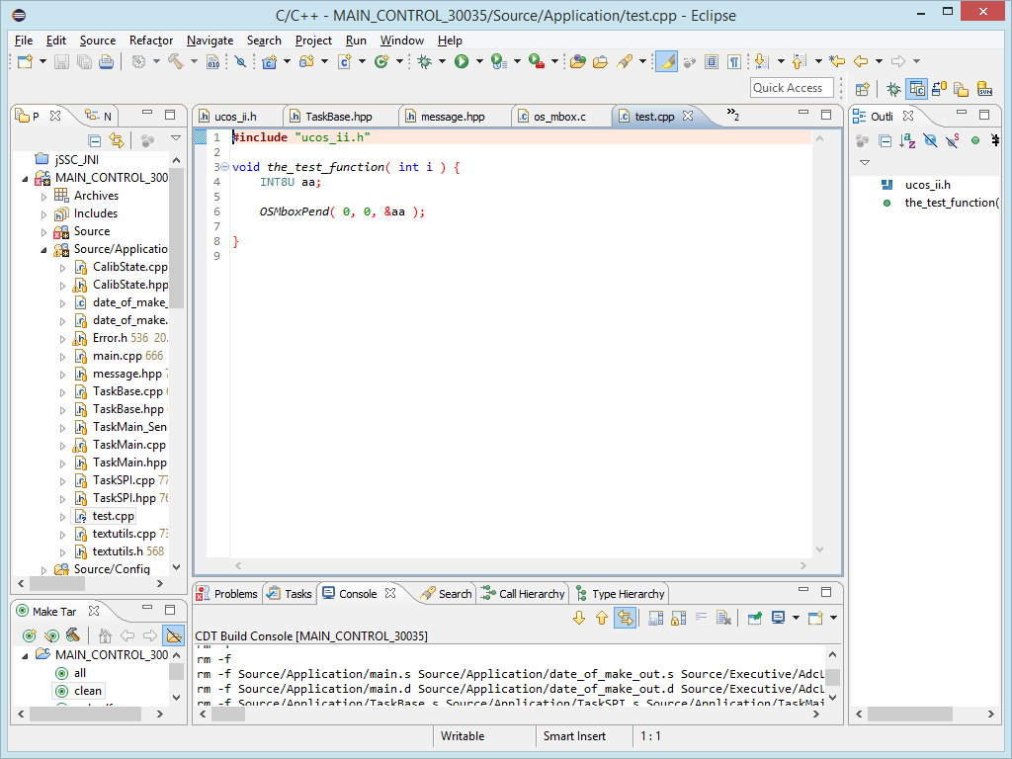Click Clear Console icon
This screenshot has width=1012, height=759.
pos(723,618)
